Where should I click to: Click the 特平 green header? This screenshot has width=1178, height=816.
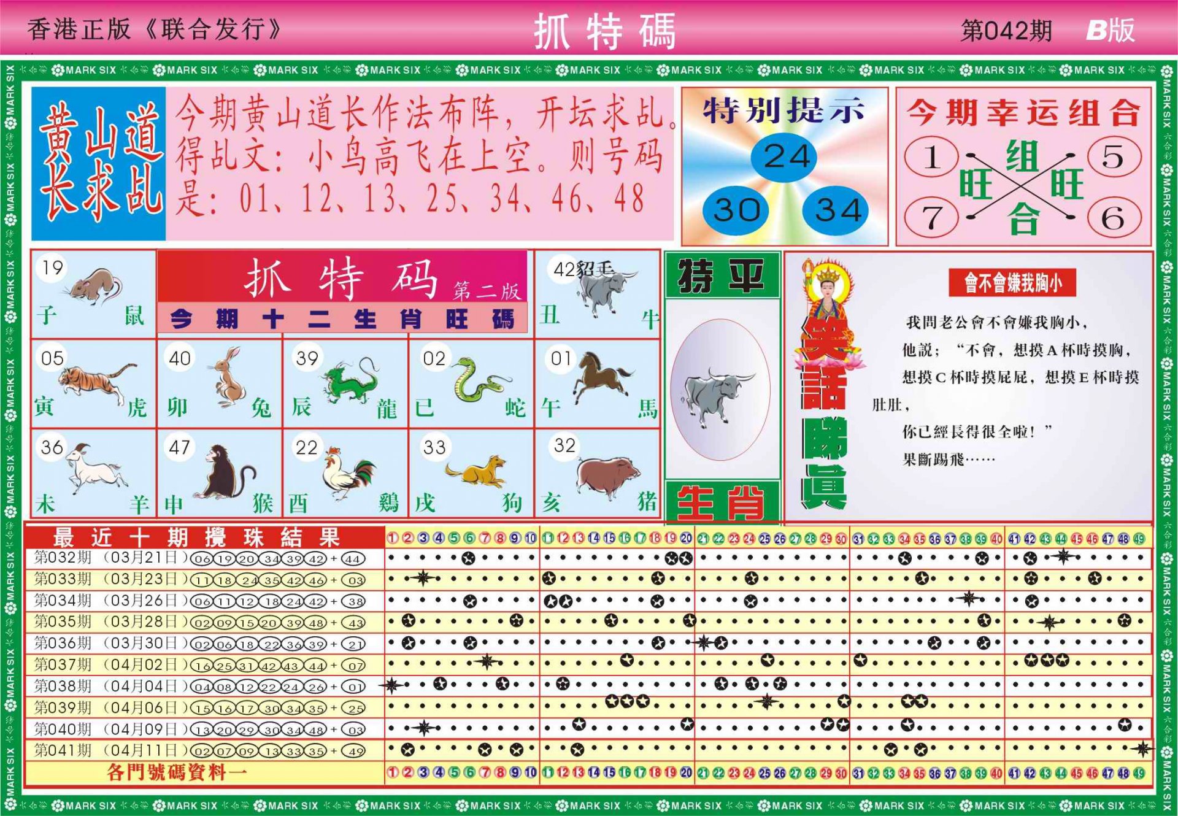[722, 276]
